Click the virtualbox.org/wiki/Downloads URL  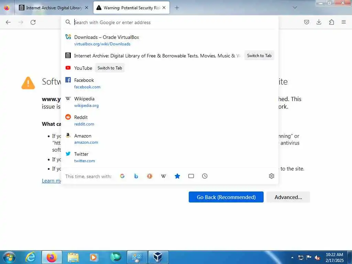102,44
